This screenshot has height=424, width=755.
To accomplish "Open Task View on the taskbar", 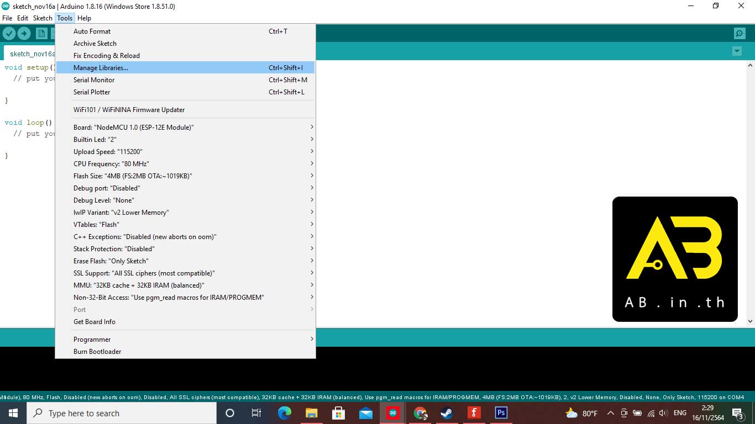I will (x=256, y=413).
